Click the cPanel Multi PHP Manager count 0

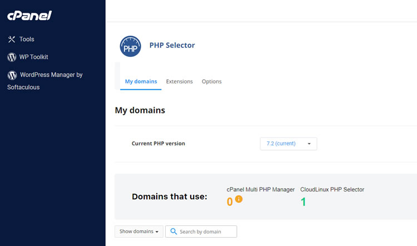pyautogui.click(x=230, y=202)
